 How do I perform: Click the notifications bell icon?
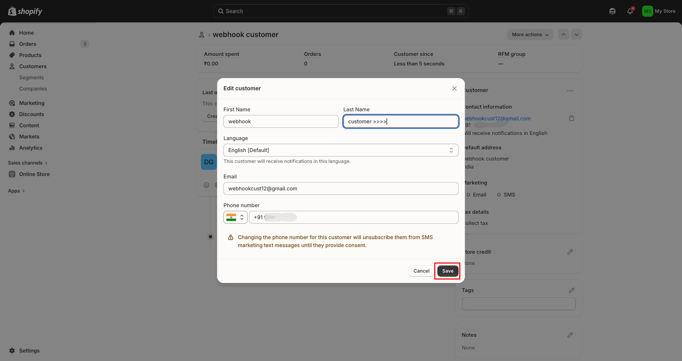(630, 11)
